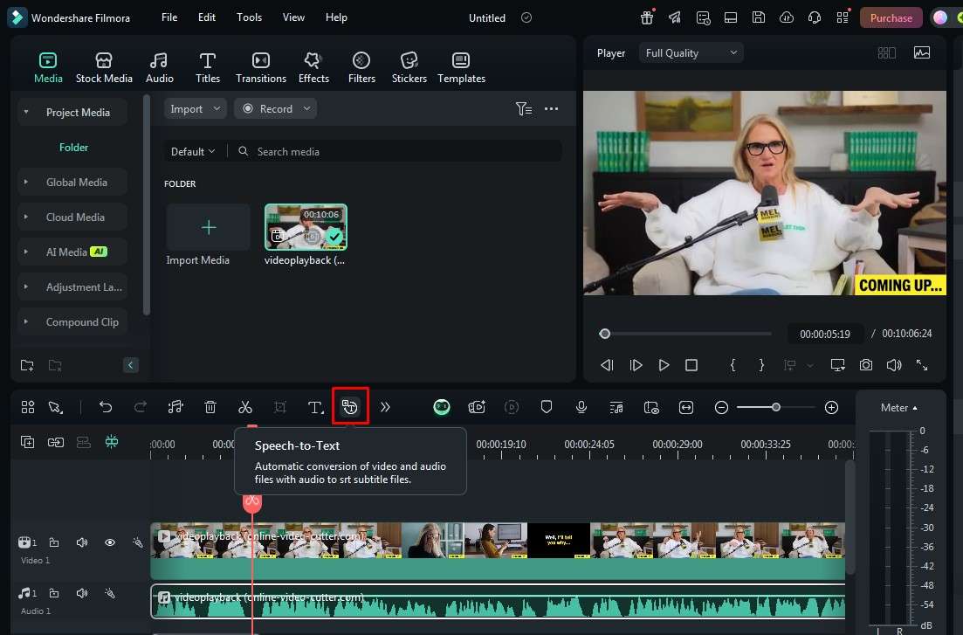
Task: Set mark out point brace
Action: 761,365
